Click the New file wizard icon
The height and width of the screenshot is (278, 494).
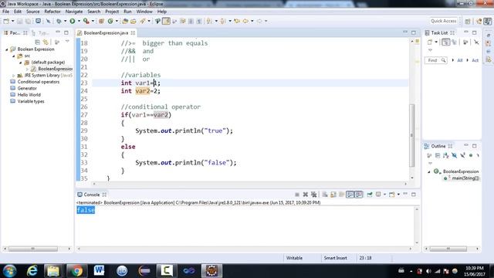(6, 21)
